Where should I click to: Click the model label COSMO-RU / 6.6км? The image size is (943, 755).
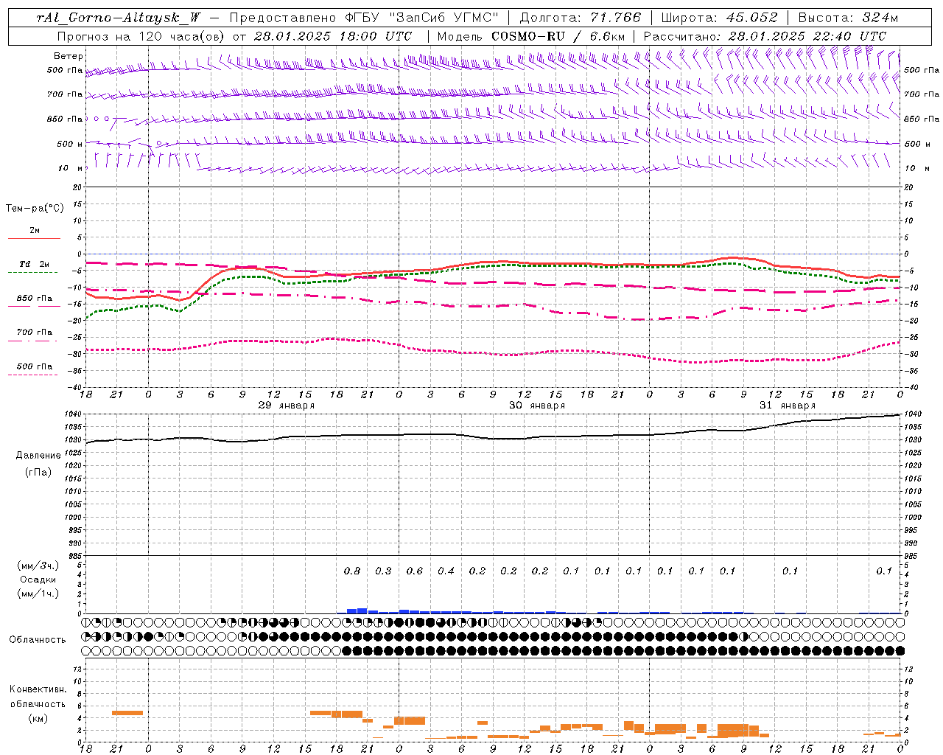pyautogui.click(x=558, y=36)
